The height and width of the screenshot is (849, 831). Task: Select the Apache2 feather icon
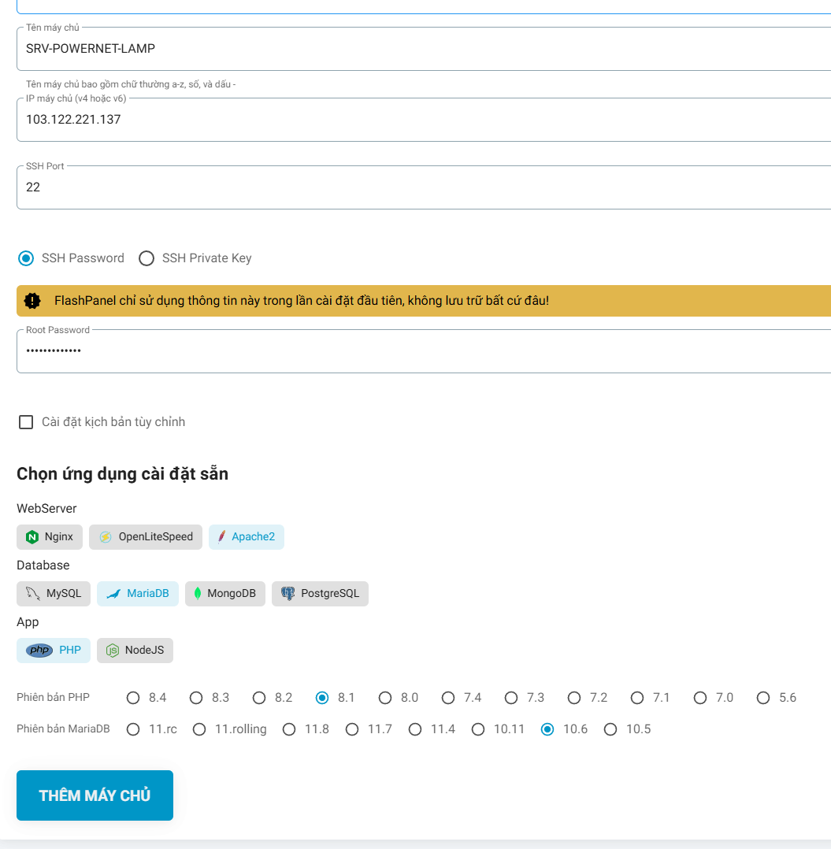[x=222, y=537]
